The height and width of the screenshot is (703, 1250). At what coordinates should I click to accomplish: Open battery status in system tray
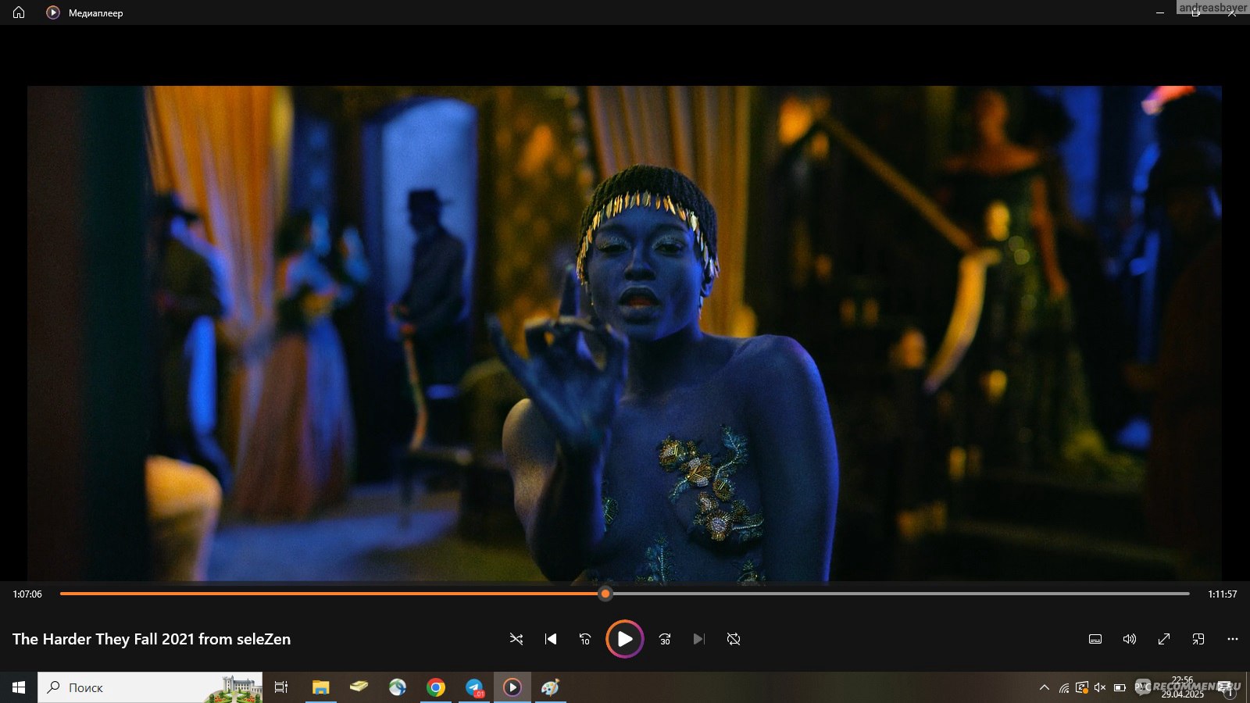point(1120,687)
